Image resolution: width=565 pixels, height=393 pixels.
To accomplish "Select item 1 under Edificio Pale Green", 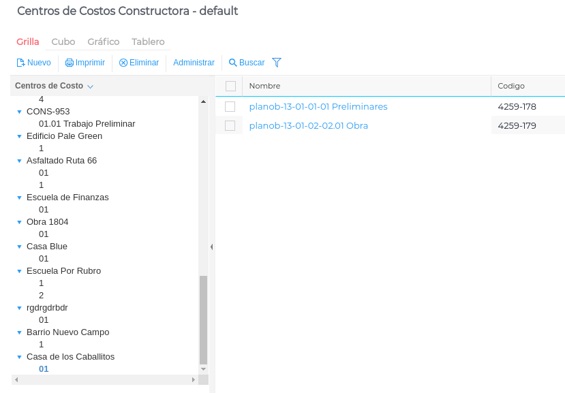I will (41, 148).
